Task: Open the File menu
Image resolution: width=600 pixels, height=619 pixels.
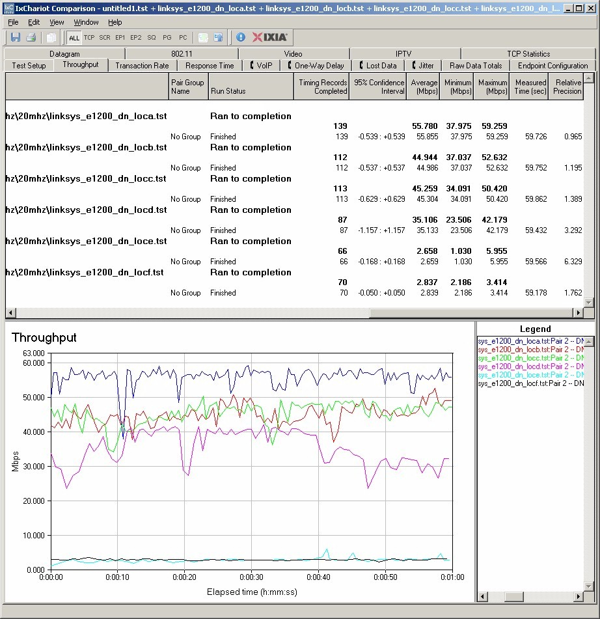Action: (13, 22)
